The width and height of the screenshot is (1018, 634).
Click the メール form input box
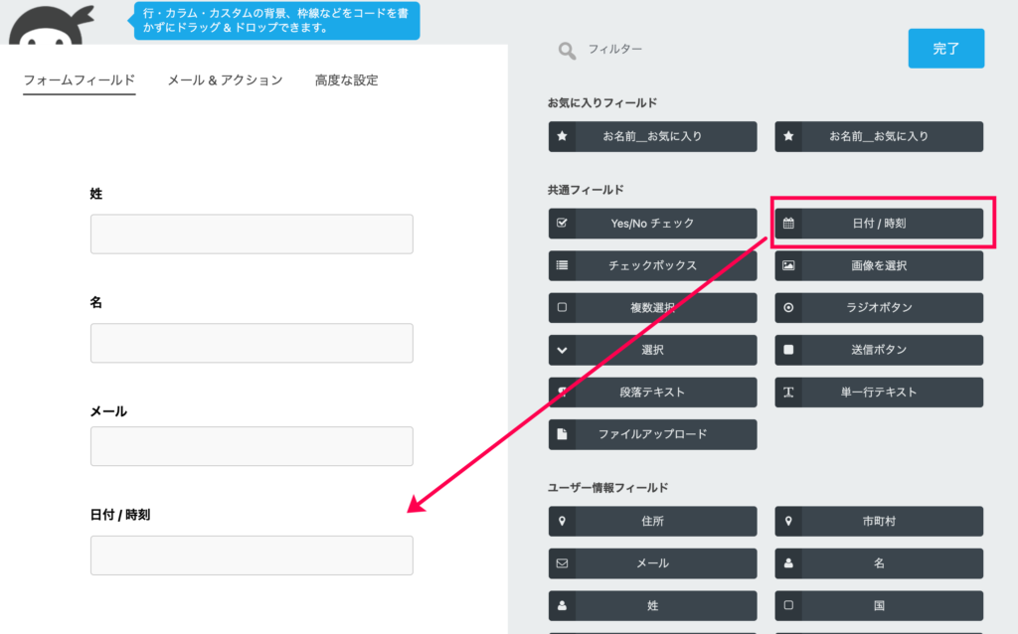(252, 446)
